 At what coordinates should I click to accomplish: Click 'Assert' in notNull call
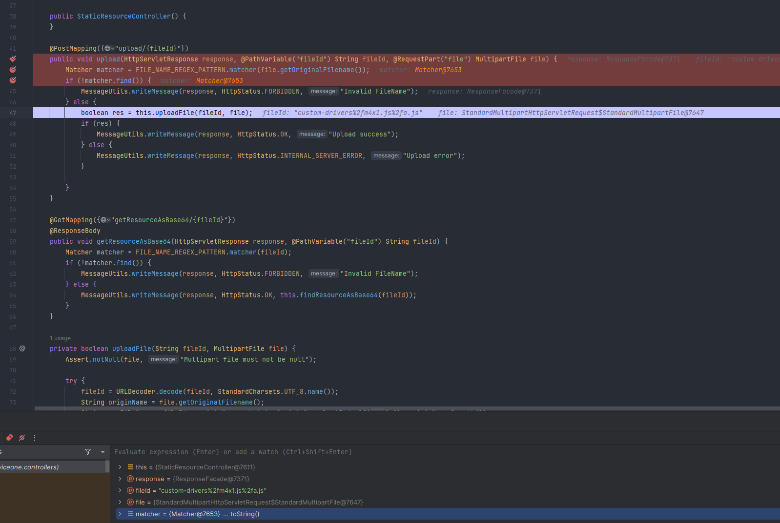[77, 359]
